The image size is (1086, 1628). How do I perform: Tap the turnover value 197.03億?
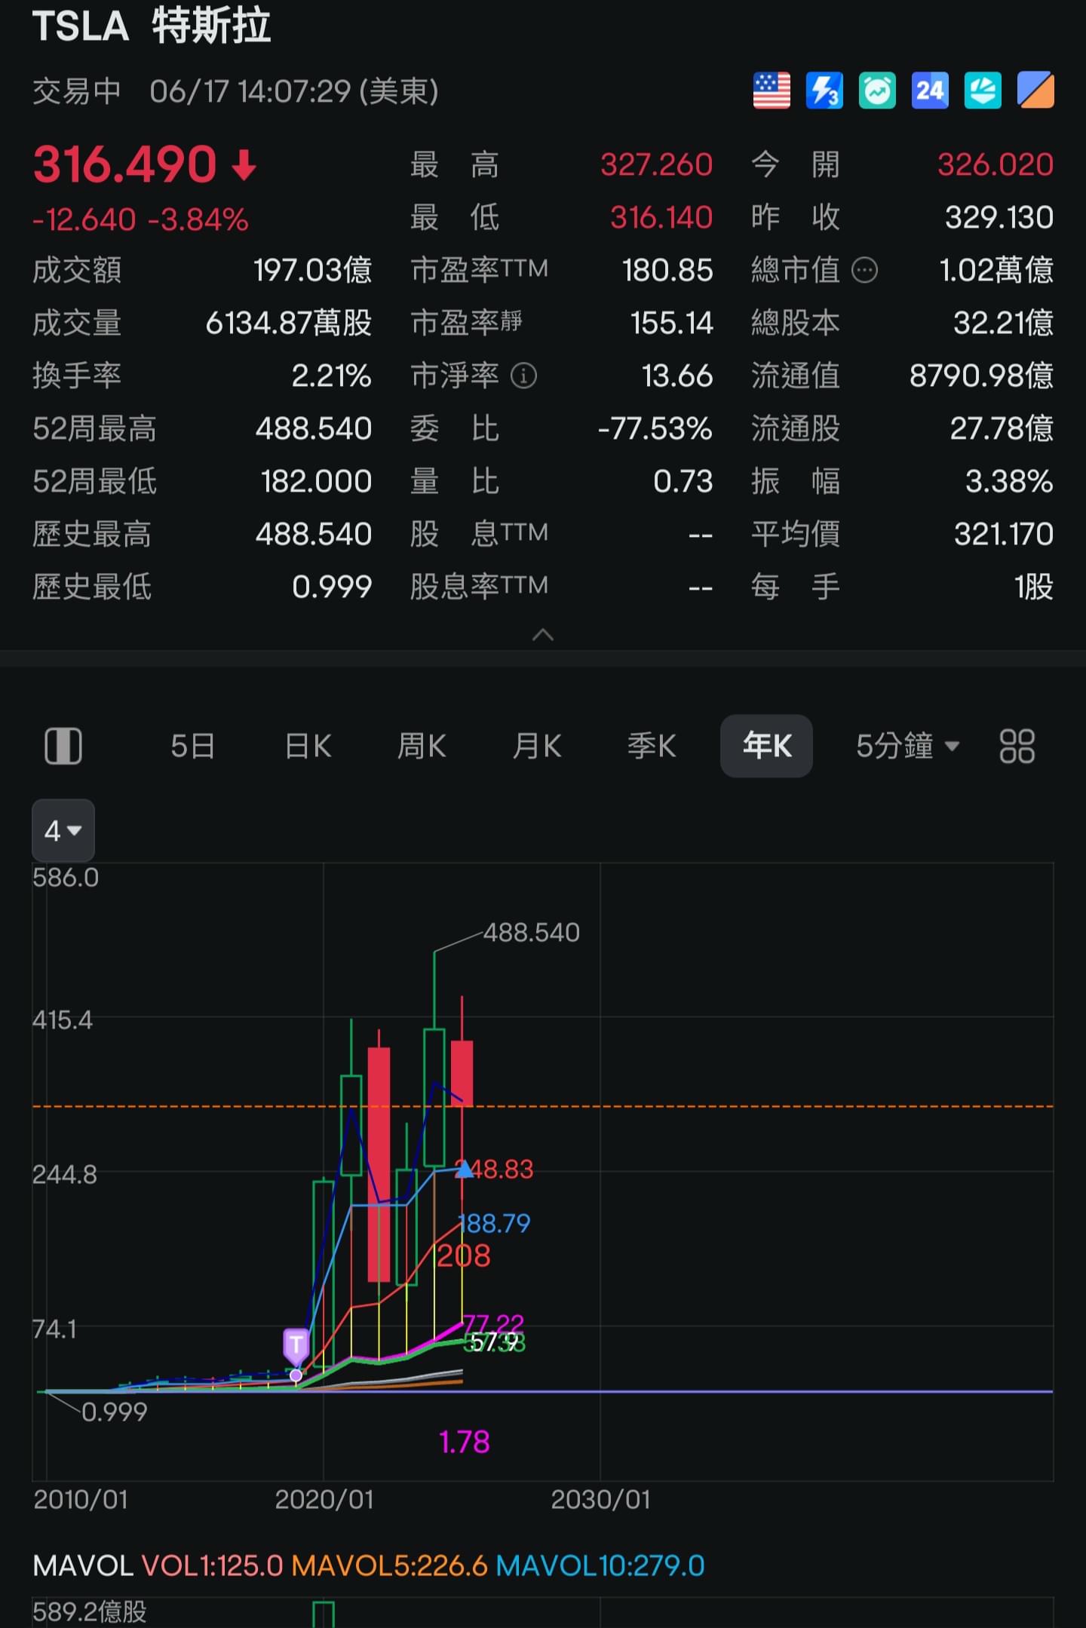[x=312, y=270]
